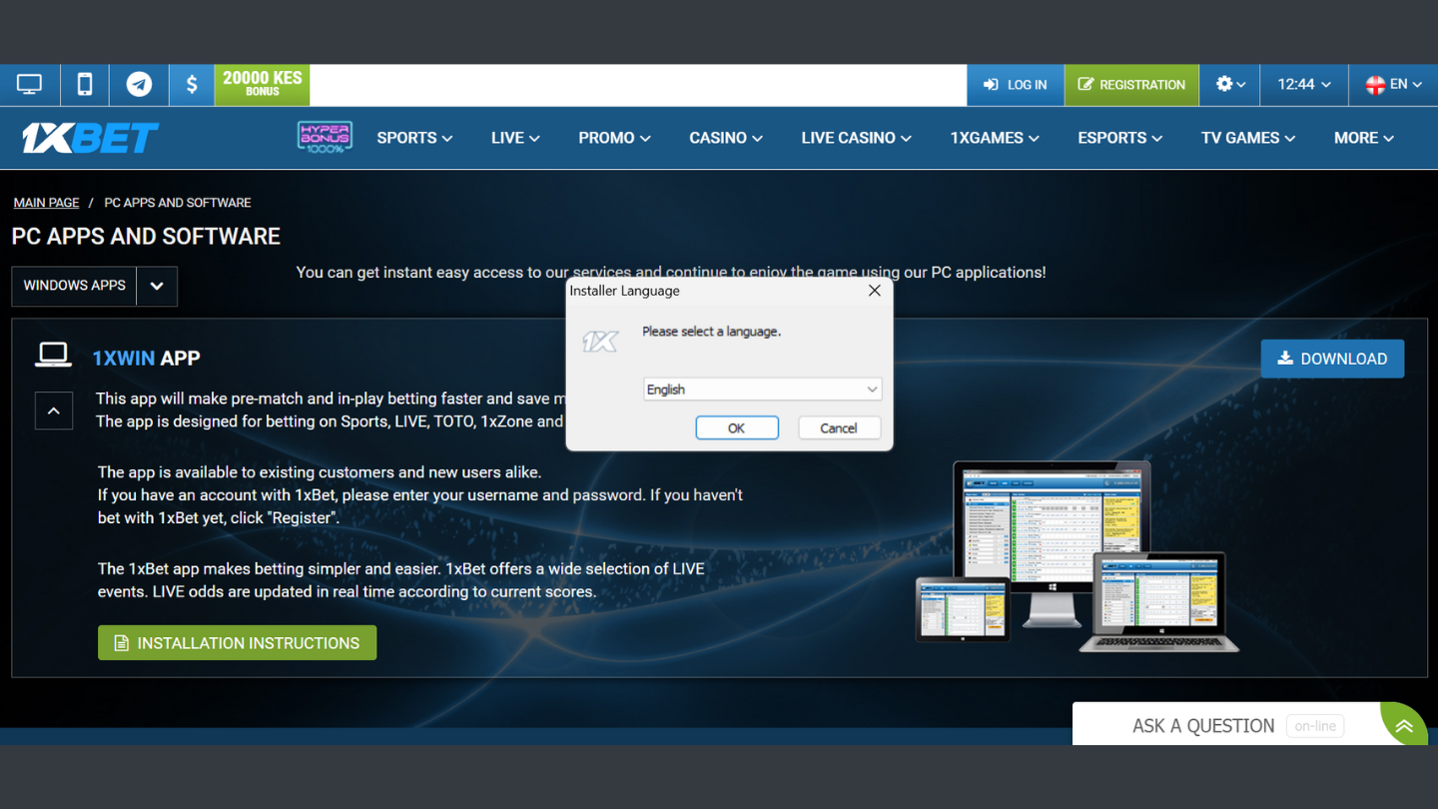Collapse the 1xWin App section

pyautogui.click(x=54, y=410)
